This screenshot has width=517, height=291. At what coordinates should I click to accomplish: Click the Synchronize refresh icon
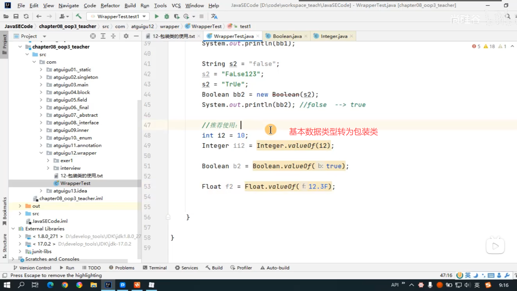click(x=26, y=16)
